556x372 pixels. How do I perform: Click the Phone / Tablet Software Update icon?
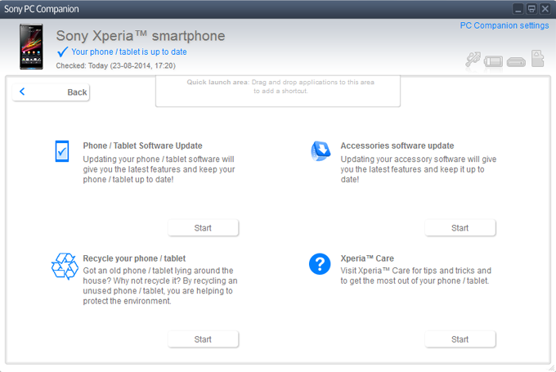point(62,151)
